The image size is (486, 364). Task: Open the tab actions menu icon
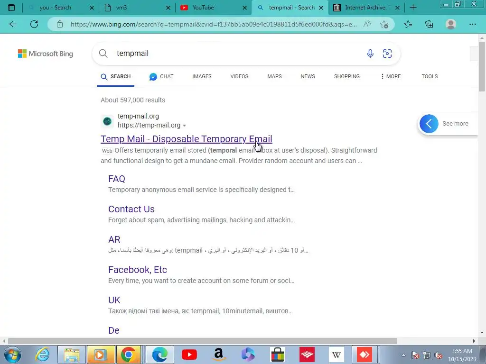pos(11,8)
